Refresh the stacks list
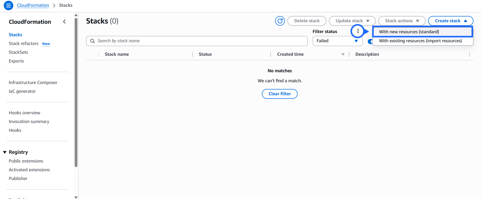This screenshot has height=199, width=481. tap(280, 21)
